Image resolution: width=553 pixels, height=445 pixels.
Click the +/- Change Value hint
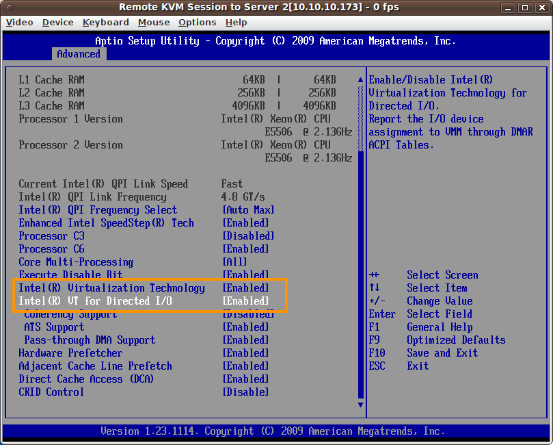pos(421,301)
